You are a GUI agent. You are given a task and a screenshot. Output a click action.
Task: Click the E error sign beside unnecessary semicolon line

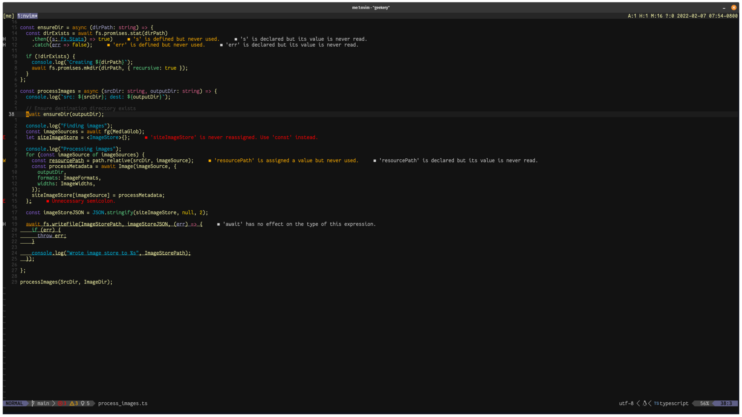point(4,201)
